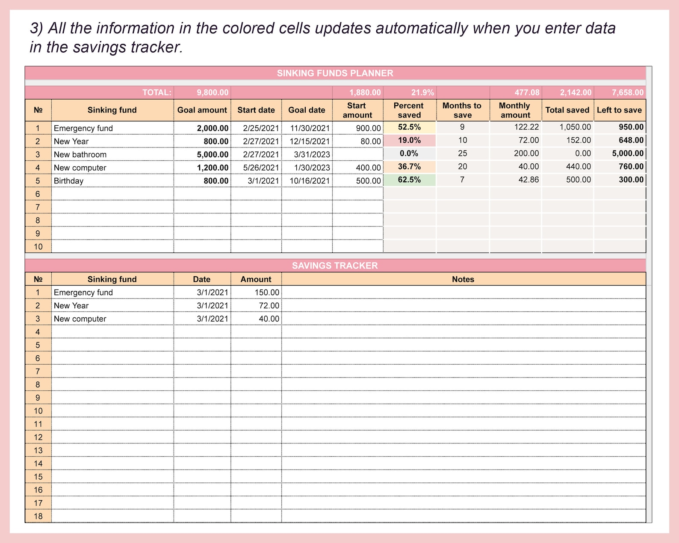Click start amount 400.00 cell
The width and height of the screenshot is (679, 543).
coord(358,168)
